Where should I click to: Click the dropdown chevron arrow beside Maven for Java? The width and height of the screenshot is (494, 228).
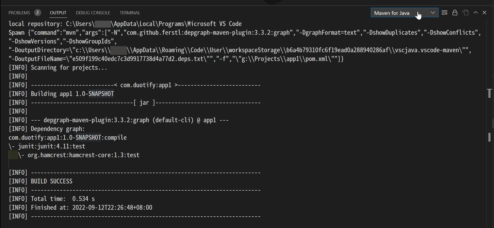(x=433, y=13)
